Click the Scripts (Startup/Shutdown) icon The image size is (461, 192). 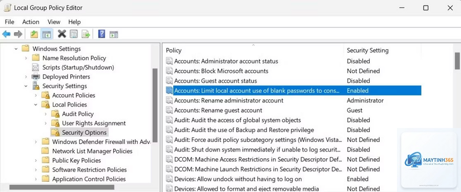click(35, 68)
